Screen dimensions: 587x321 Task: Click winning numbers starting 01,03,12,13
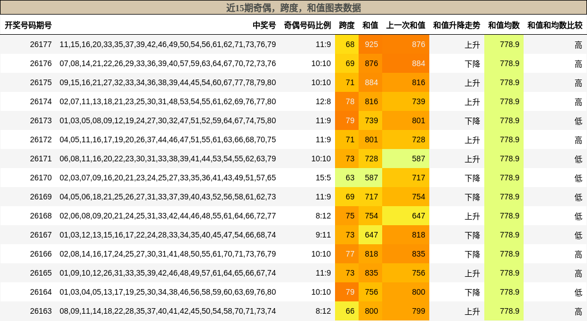[x=168, y=235]
